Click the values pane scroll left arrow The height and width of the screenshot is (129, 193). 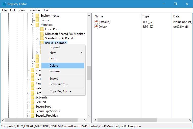click(95, 120)
